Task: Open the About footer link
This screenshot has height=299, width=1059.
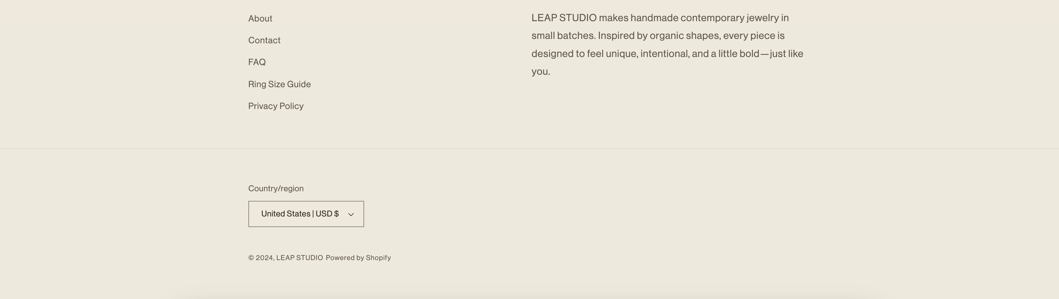Action: [x=260, y=18]
